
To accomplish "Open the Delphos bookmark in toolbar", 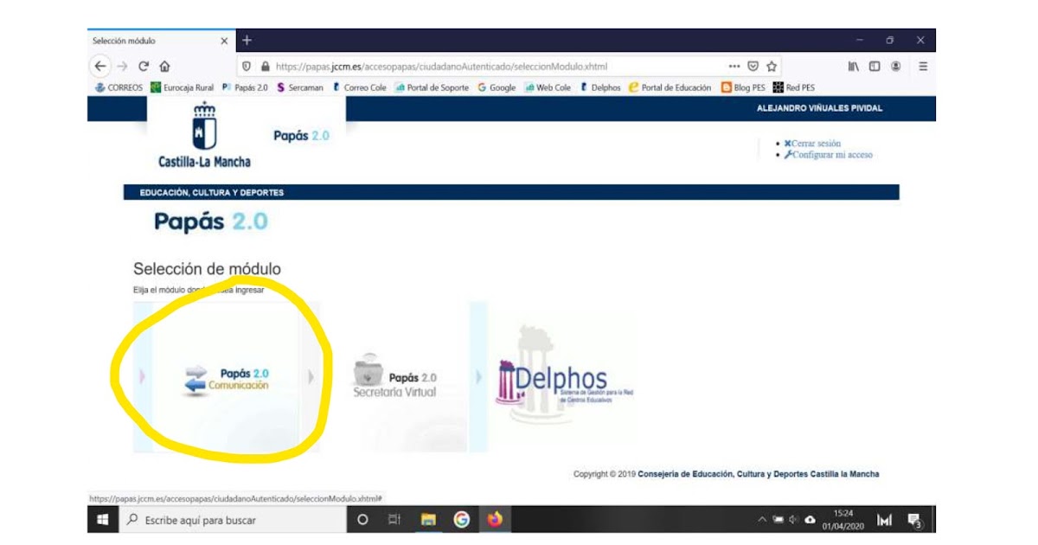I will pos(600,87).
